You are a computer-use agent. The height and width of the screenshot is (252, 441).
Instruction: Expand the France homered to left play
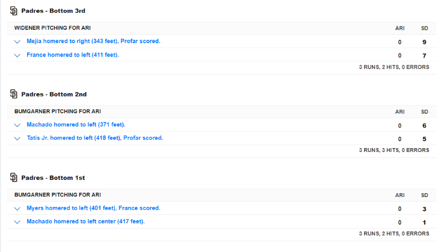click(17, 55)
